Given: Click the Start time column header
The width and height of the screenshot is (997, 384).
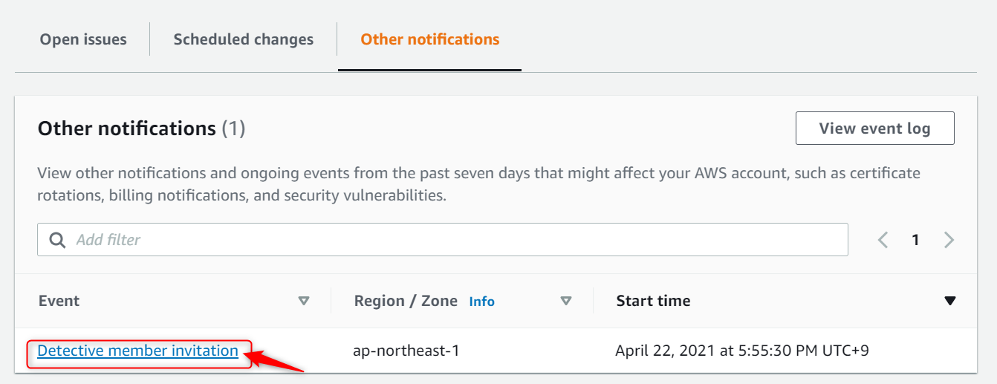Looking at the screenshot, I should [653, 301].
